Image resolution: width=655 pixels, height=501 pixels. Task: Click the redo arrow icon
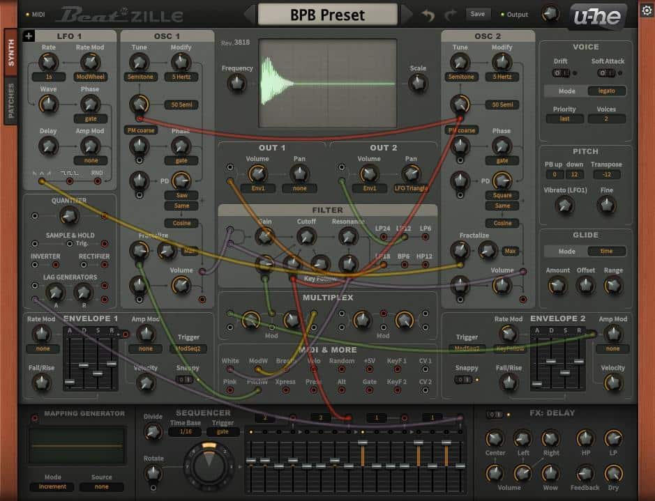(x=451, y=14)
